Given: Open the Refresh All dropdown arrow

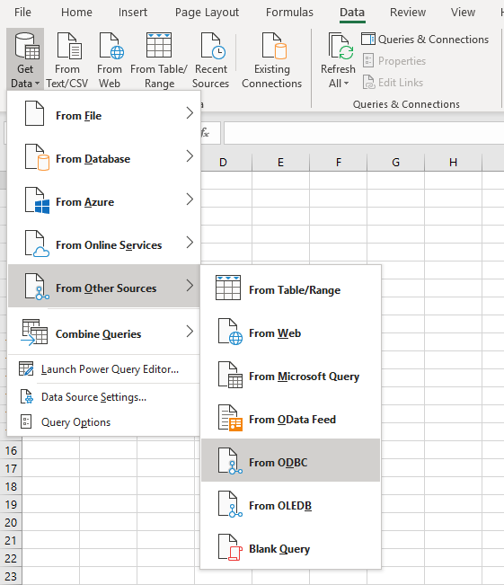Looking at the screenshot, I should coord(346,84).
